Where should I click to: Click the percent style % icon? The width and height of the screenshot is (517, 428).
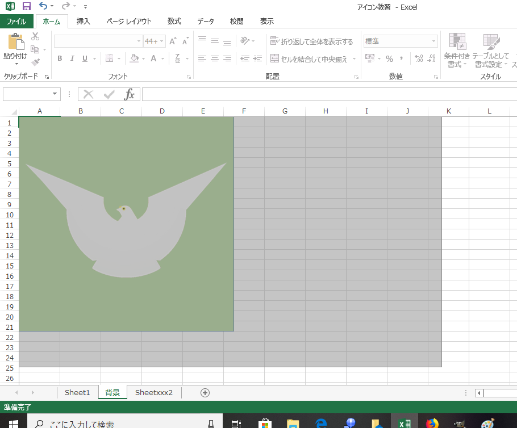click(x=390, y=58)
